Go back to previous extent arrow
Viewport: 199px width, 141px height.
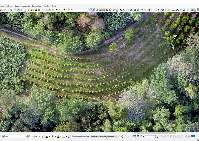pyautogui.click(x=142, y=10)
